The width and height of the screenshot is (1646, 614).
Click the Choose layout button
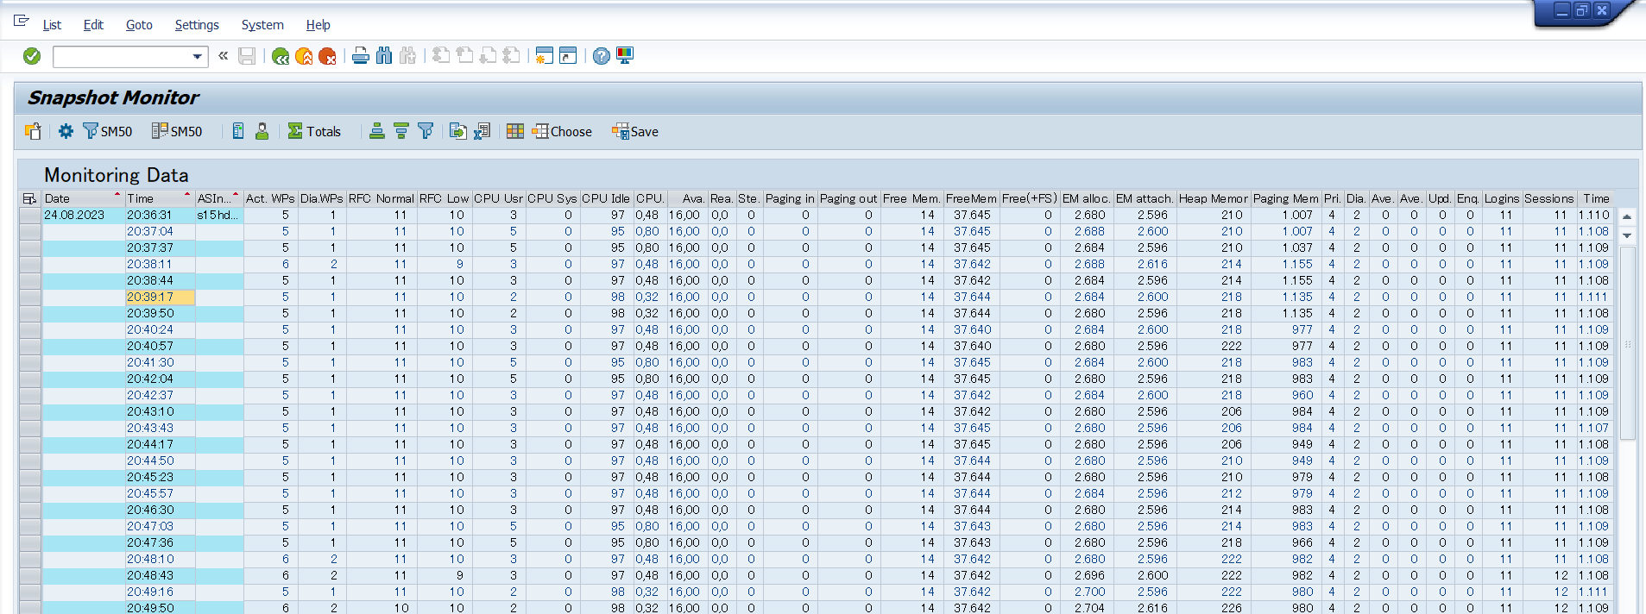coord(562,131)
